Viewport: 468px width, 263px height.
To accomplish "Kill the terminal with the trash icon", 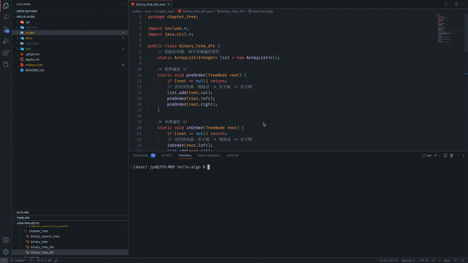I will [x=452, y=155].
